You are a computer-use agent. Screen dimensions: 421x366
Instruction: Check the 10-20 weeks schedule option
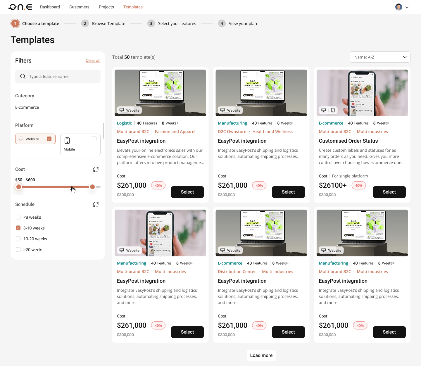[x=18, y=239]
